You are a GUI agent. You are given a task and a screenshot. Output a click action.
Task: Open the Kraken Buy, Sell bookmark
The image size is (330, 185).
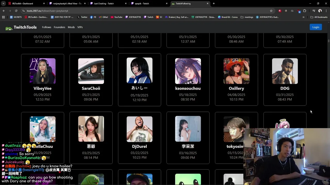(177, 17)
